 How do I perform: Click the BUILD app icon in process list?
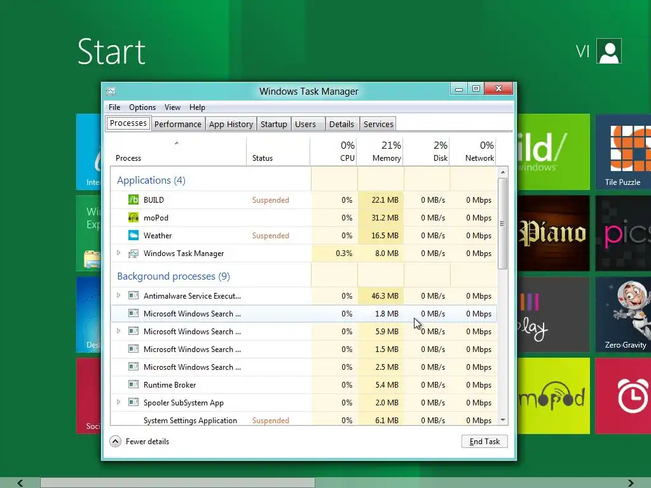coord(134,200)
